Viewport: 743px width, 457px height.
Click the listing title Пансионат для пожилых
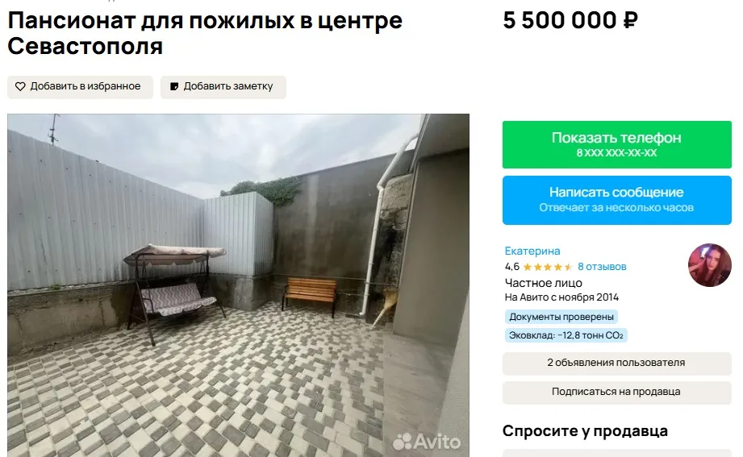coord(205,33)
